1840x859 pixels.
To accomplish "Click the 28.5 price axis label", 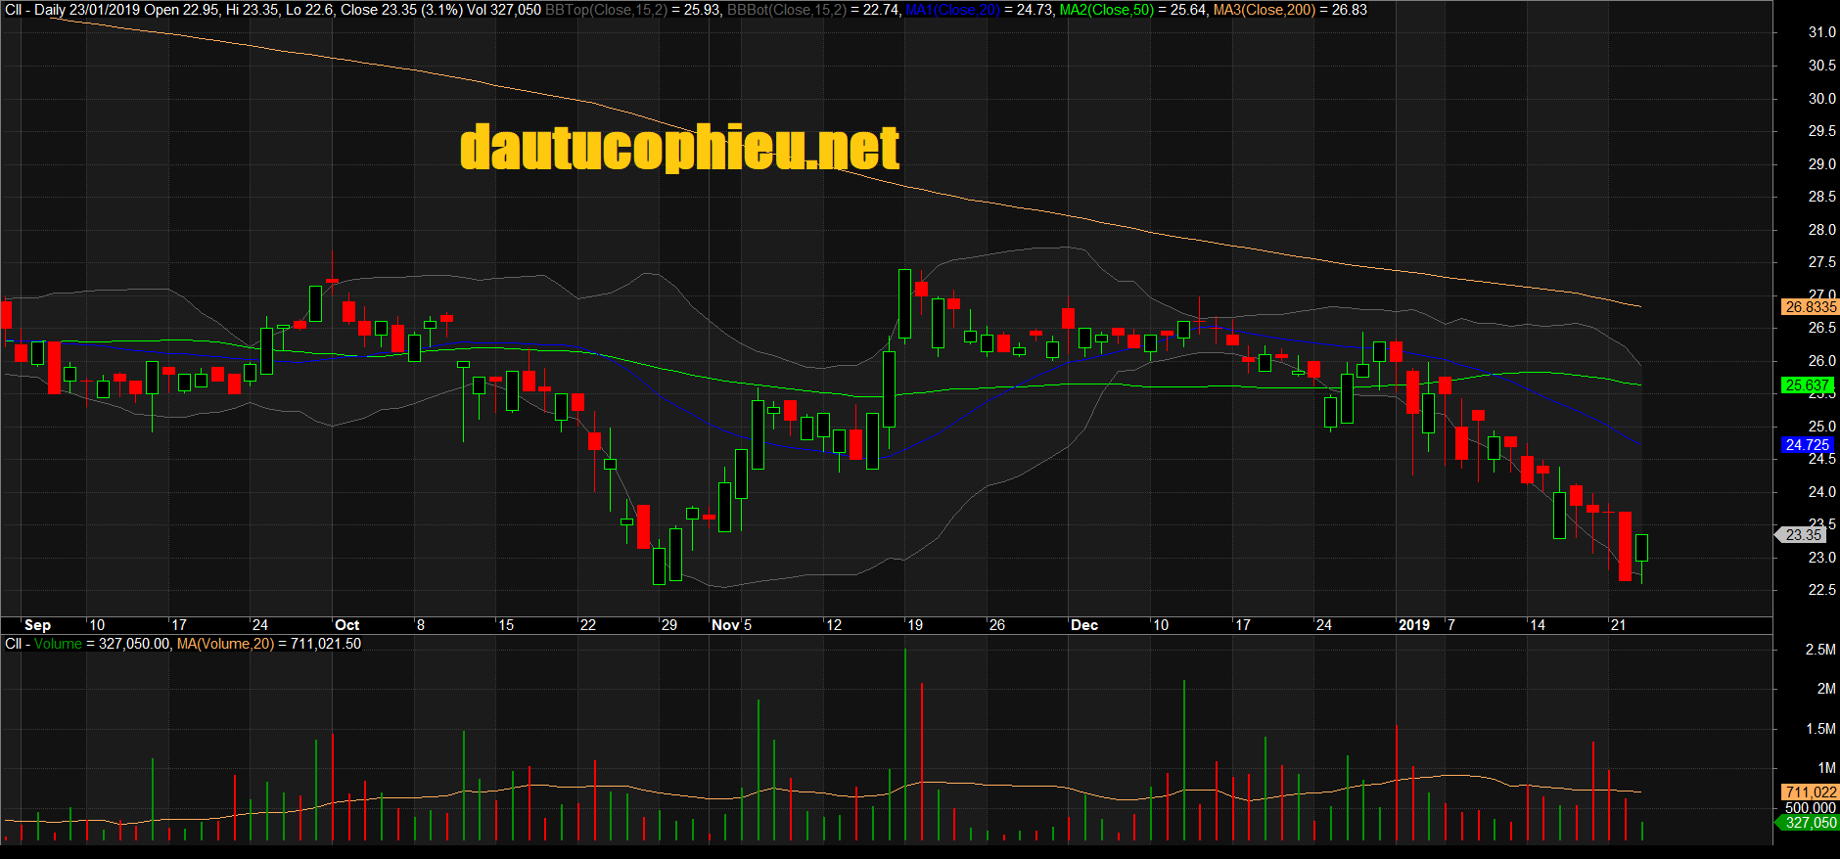I will pos(1821,197).
